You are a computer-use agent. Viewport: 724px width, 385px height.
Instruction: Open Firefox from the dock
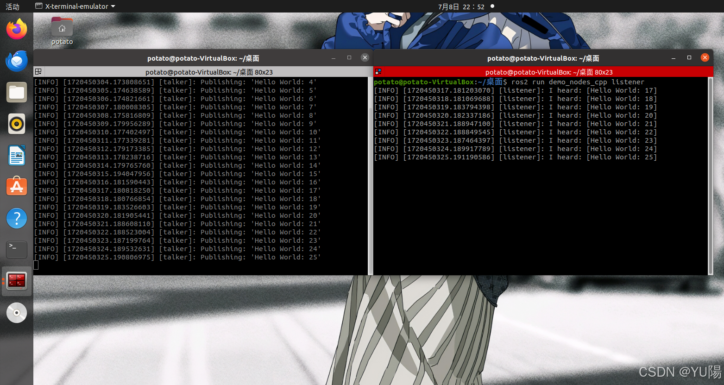[x=17, y=30]
